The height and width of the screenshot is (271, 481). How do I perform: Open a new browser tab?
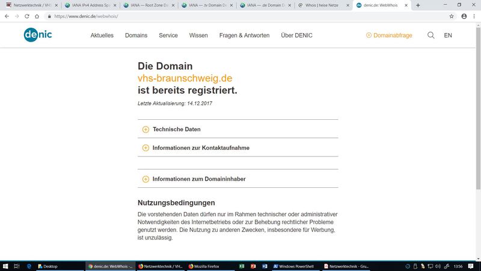[418, 5]
